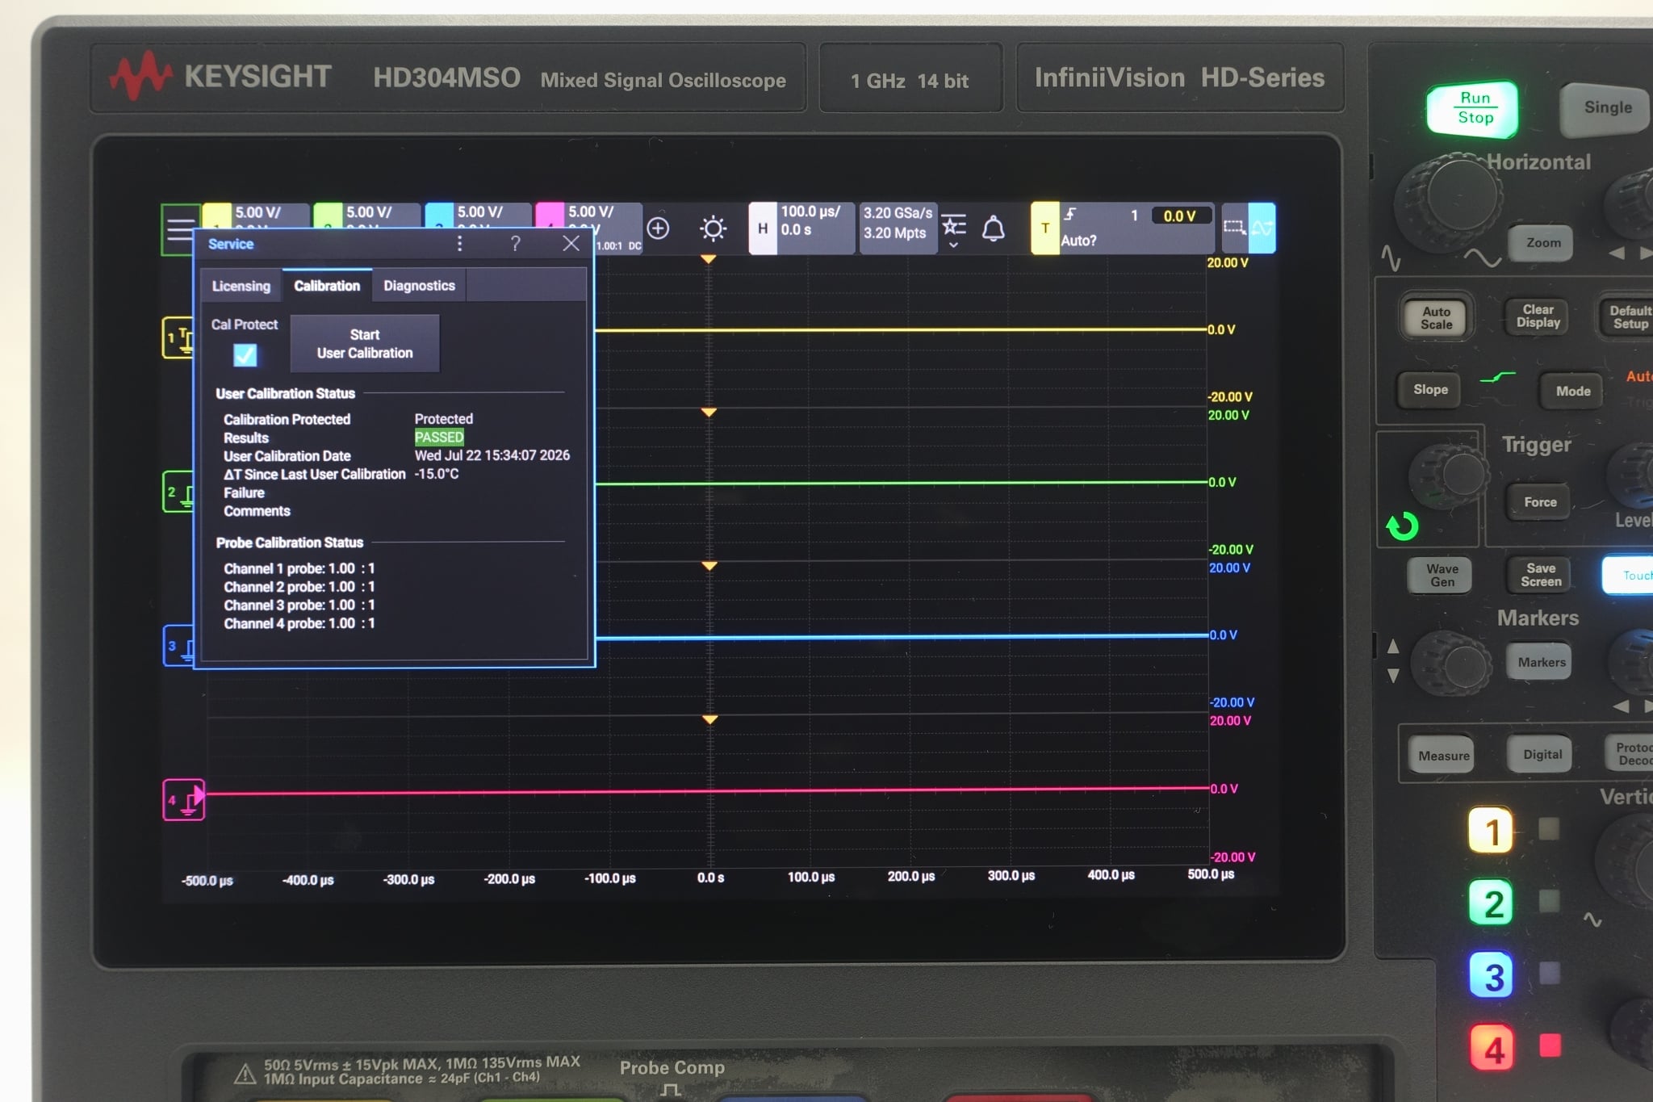This screenshot has height=1102, width=1653.
Task: Toggle the Digital channels key
Action: 1542,754
